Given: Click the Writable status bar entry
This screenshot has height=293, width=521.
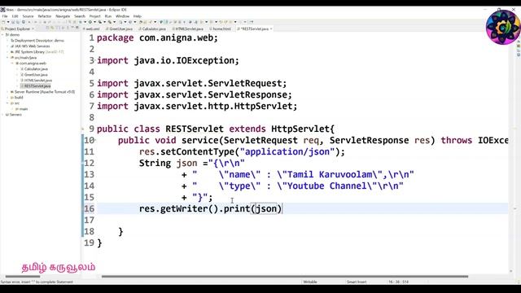Looking at the screenshot, I should pos(309,282).
